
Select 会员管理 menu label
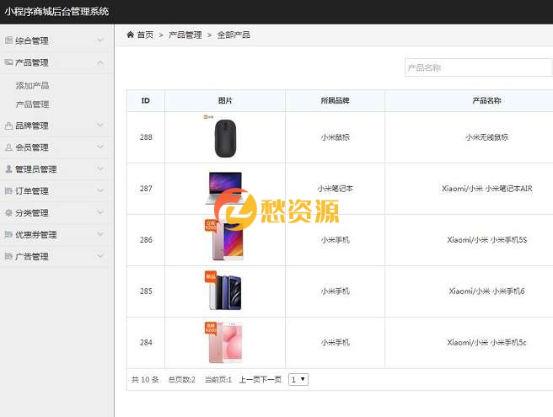32,147
